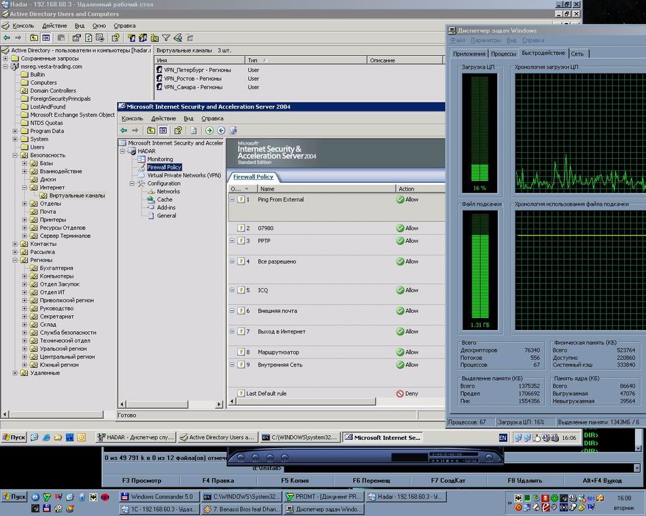Click Up one level icon in ISA Server toolbar
The height and width of the screenshot is (516, 646).
point(151,130)
